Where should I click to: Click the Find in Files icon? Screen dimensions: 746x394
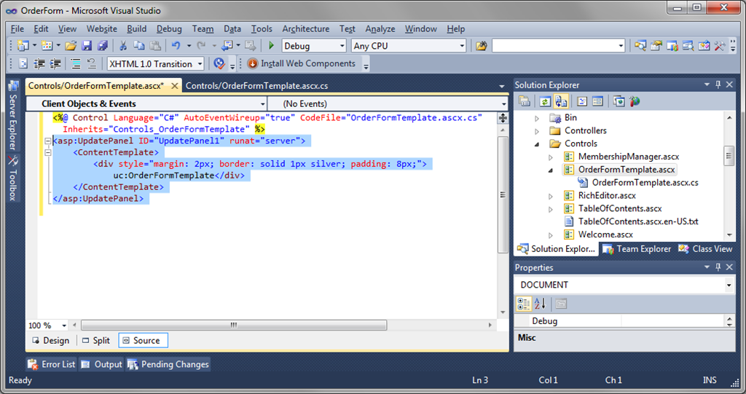481,46
